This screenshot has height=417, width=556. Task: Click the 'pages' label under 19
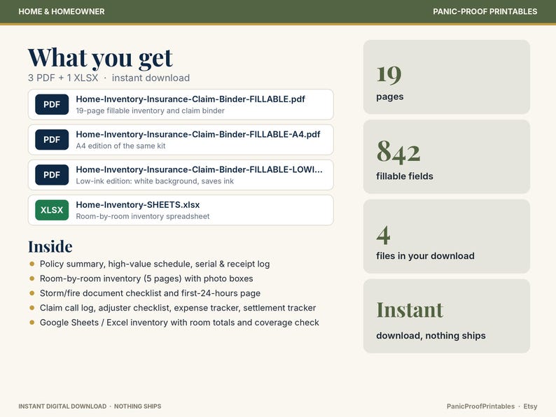point(390,97)
